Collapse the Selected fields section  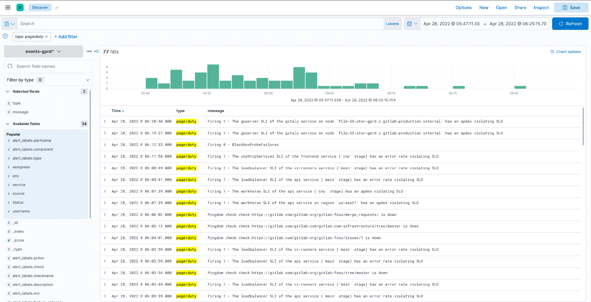7,91
